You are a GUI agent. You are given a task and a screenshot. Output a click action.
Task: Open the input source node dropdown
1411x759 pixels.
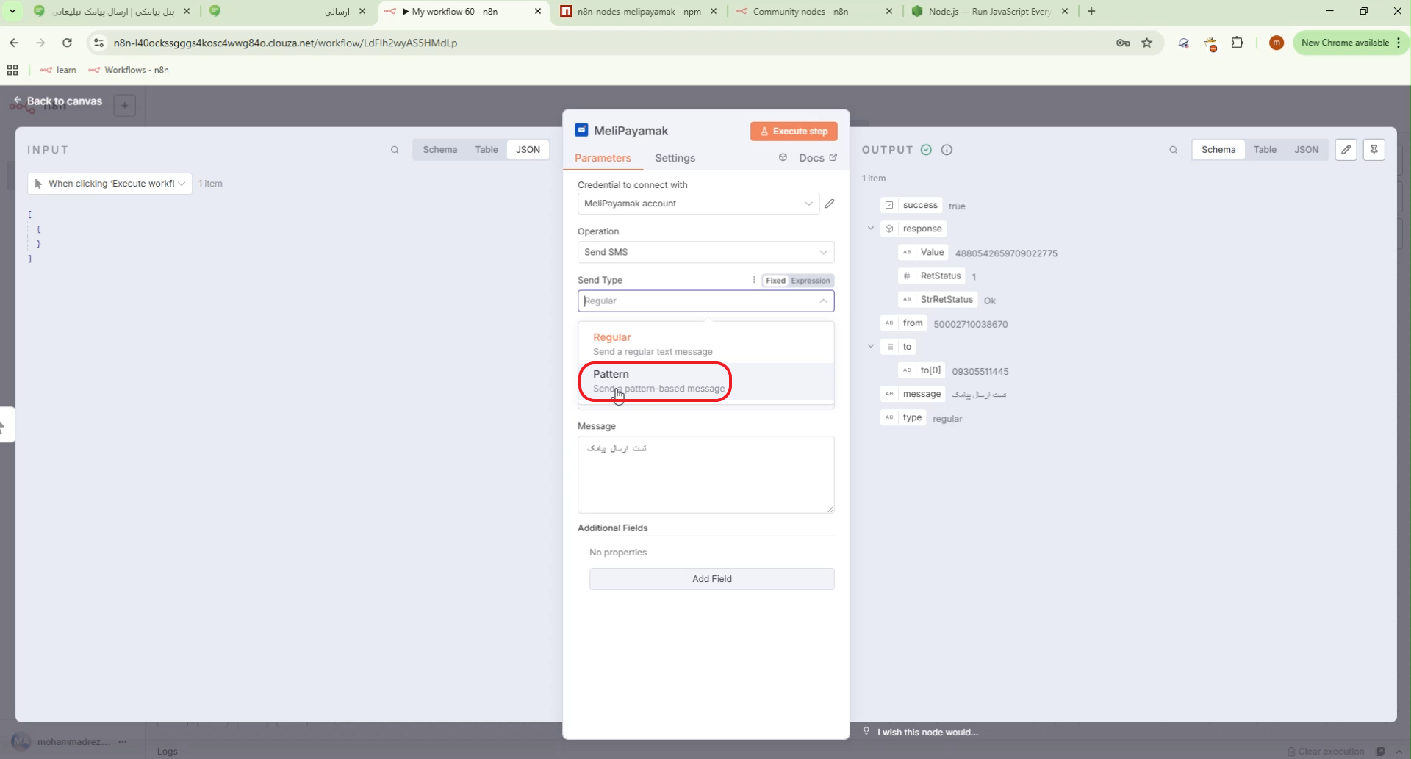click(x=109, y=184)
